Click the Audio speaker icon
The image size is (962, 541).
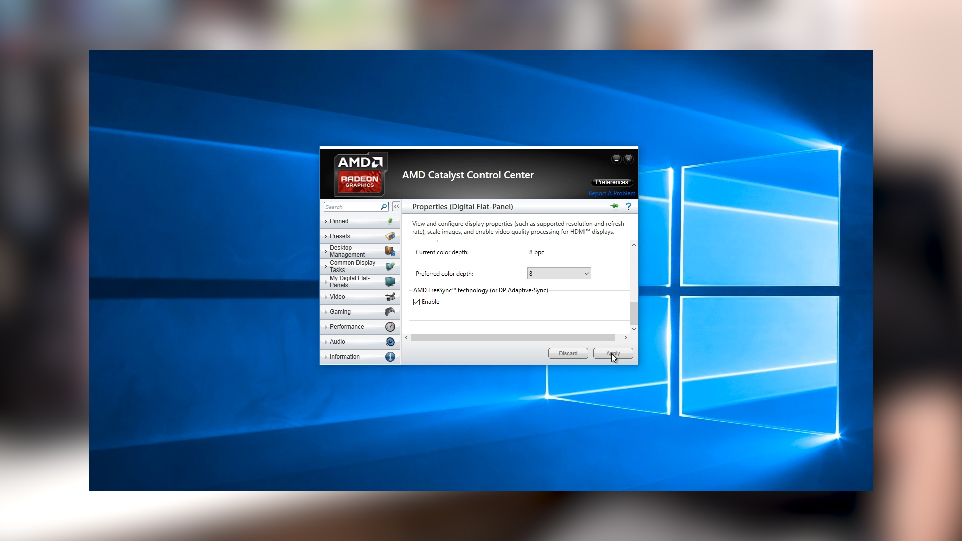390,342
